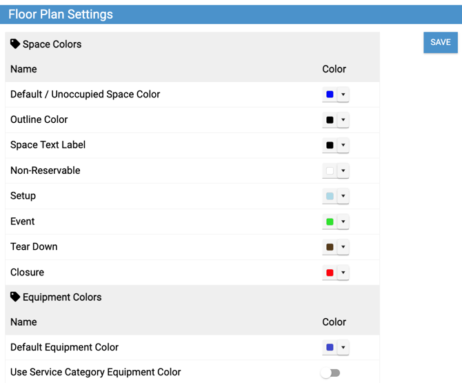Click the Floor Plan Settings header title
Viewport: 462px width, 383px height.
[61, 14]
